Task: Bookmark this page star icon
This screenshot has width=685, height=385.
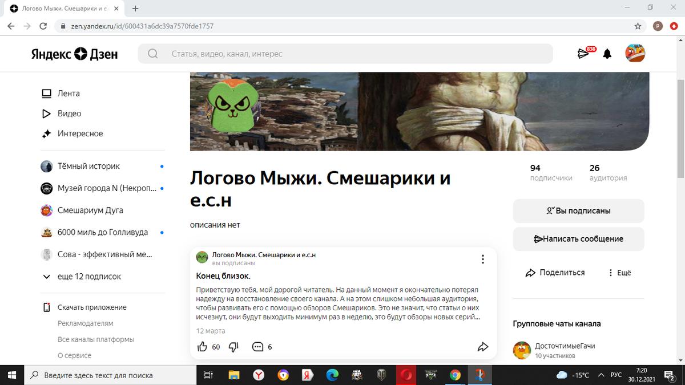Action: [638, 26]
